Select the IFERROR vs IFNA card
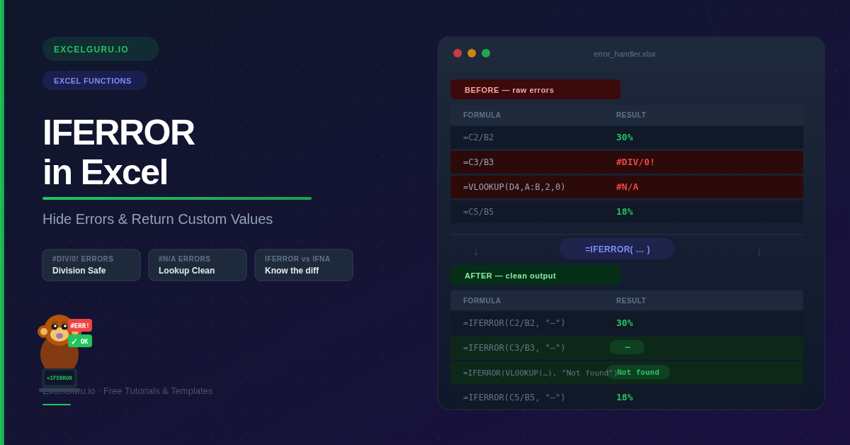This screenshot has height=445, width=850. (304, 265)
